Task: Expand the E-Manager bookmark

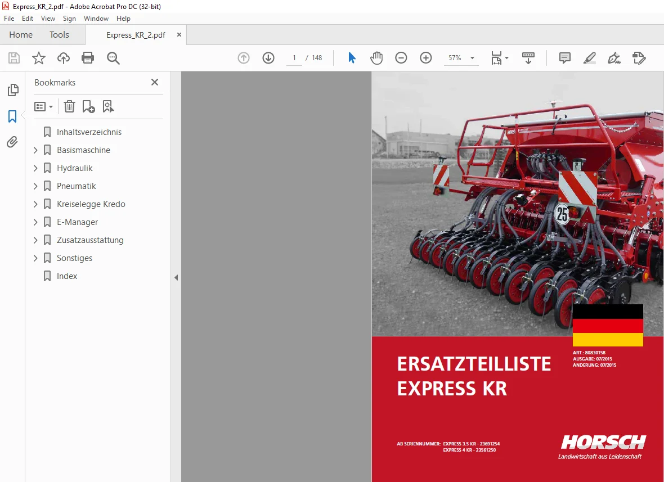Action: point(35,222)
